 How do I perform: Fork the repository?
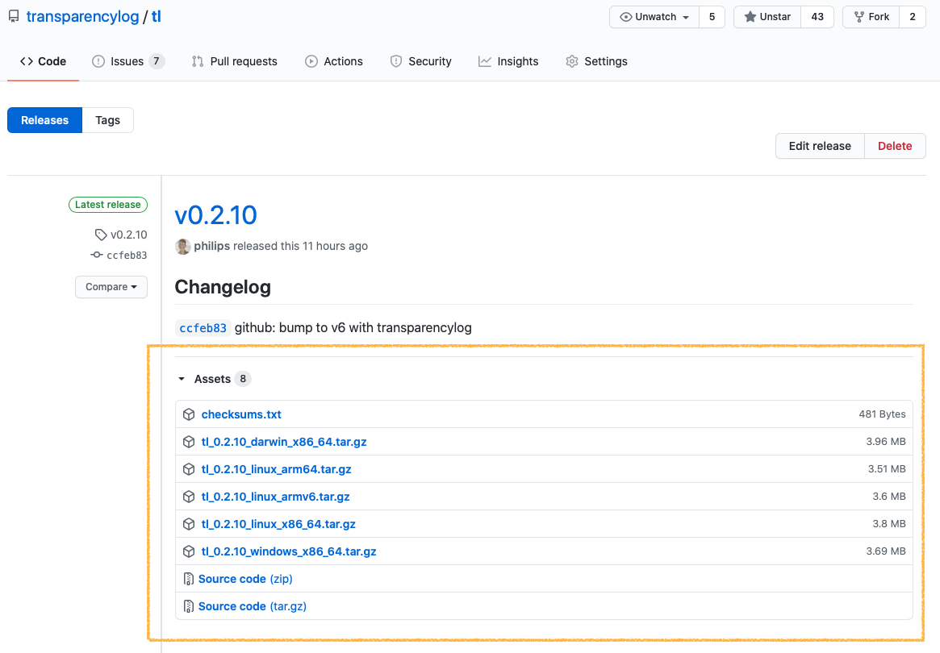871,17
